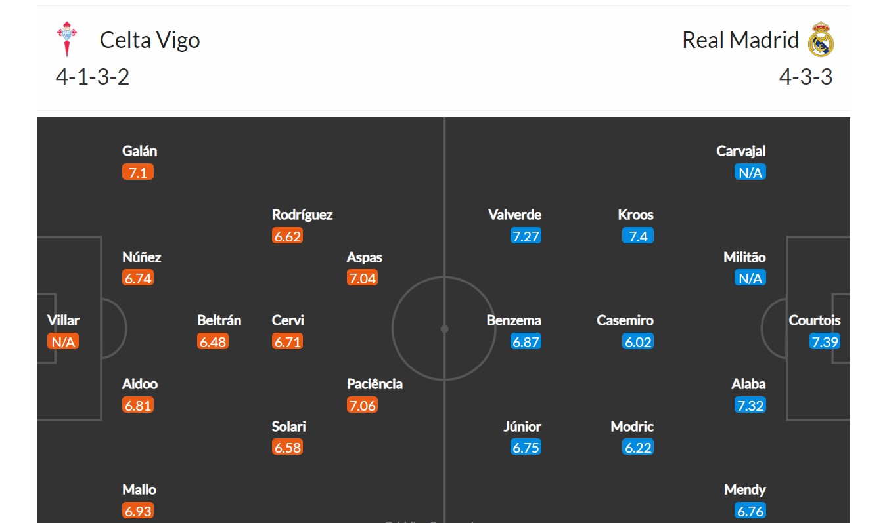Click Real Madrid's 4-3-3 formation label
The height and width of the screenshot is (523, 887).
pyautogui.click(x=806, y=77)
